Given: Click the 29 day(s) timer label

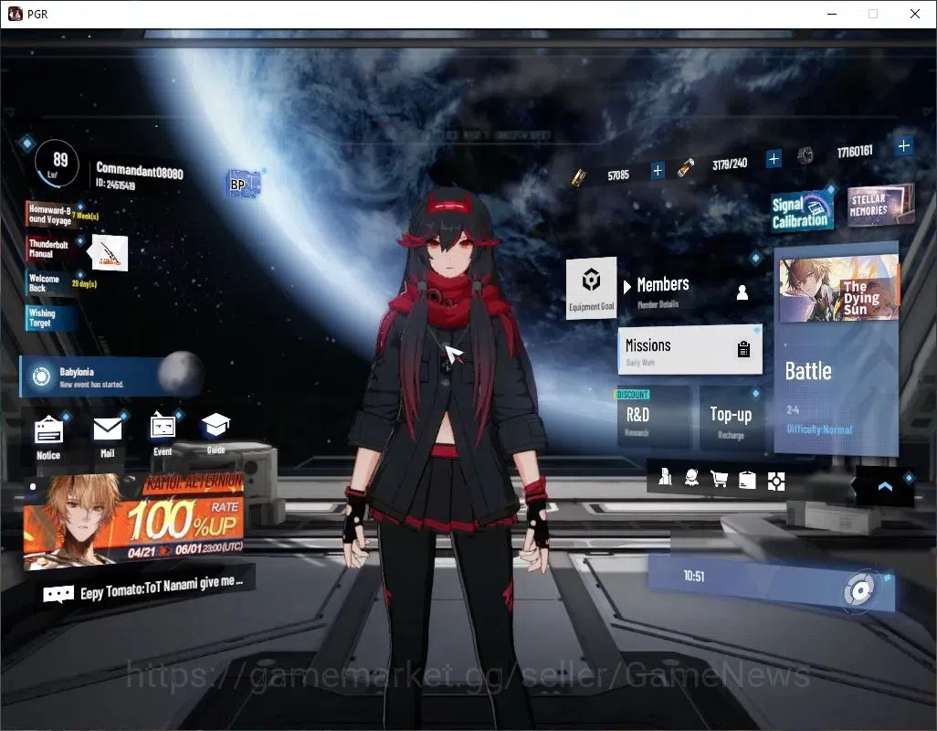Looking at the screenshot, I should (84, 283).
